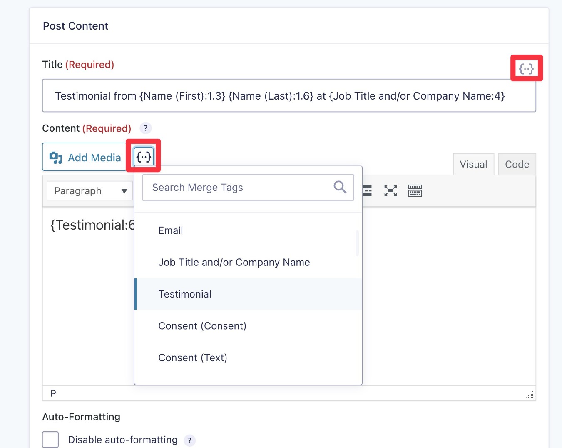Open merge tags for the Title field
Image resolution: width=562 pixels, height=448 pixels.
click(527, 68)
